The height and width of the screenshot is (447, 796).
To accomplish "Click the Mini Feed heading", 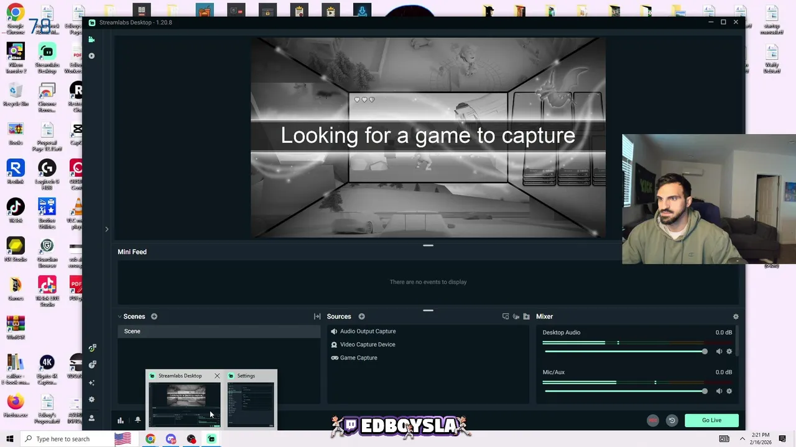I will click(132, 252).
